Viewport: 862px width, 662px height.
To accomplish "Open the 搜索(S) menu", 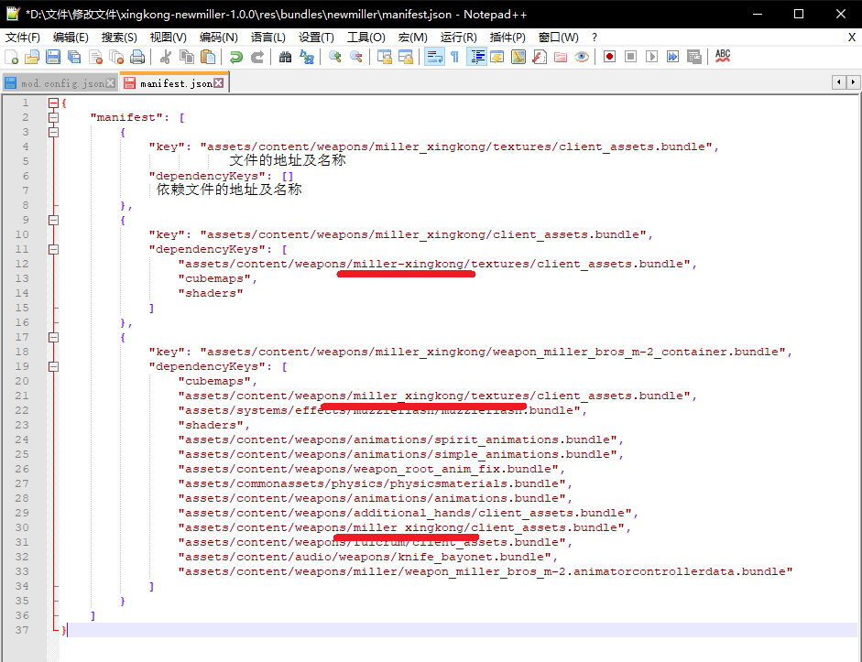I will (x=119, y=38).
